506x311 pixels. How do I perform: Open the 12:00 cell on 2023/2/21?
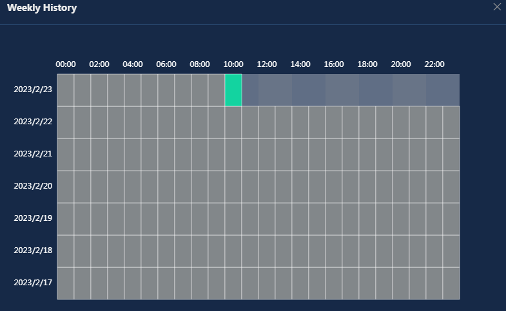coord(267,155)
